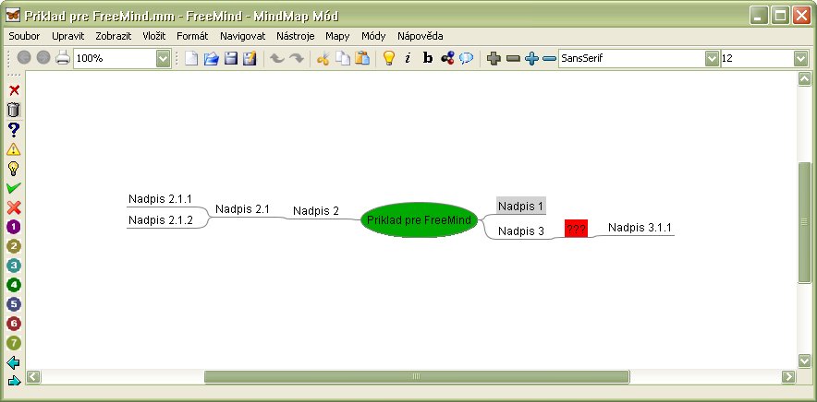Toggle italic formatting
The image size is (817, 402).
pos(408,58)
